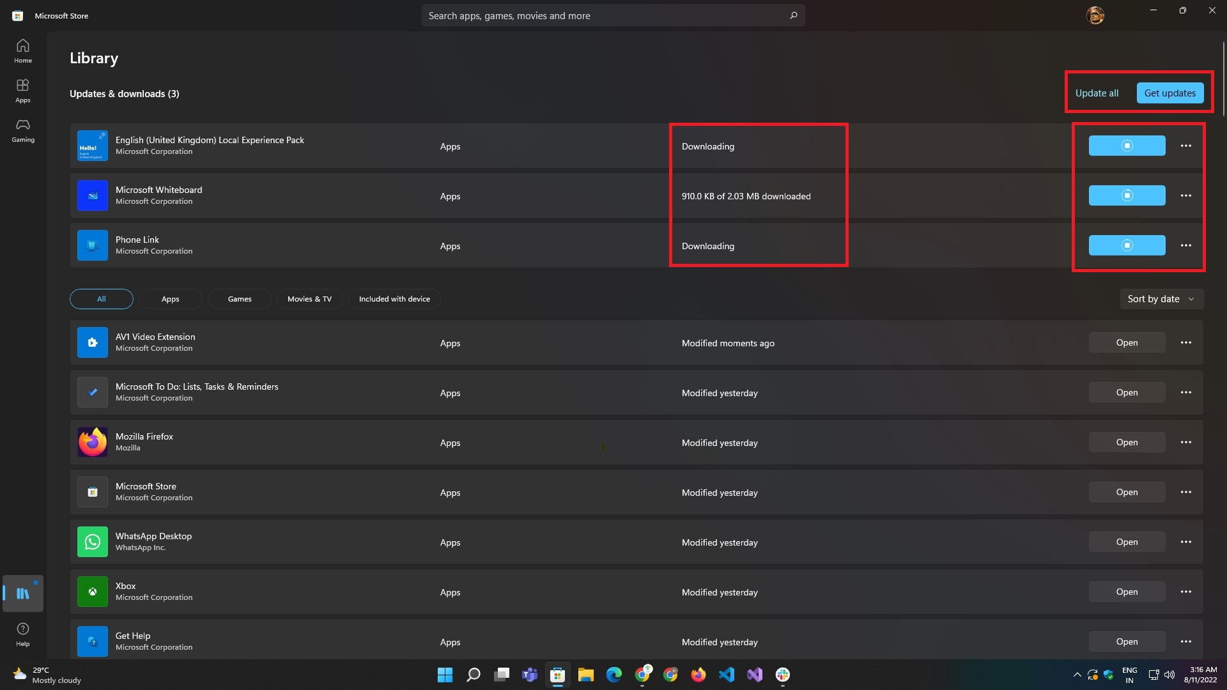This screenshot has width=1227, height=690.
Task: Select the Movies & TV filter tab
Action: click(309, 299)
